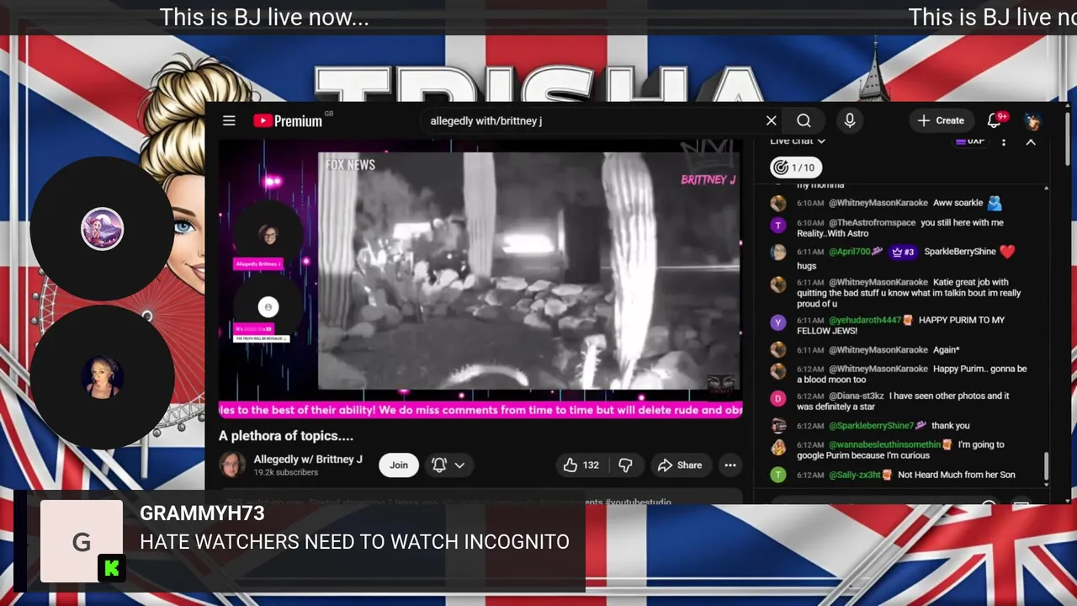
Task: Click the #youtubestudio hashtag in the description
Action: tap(638, 502)
